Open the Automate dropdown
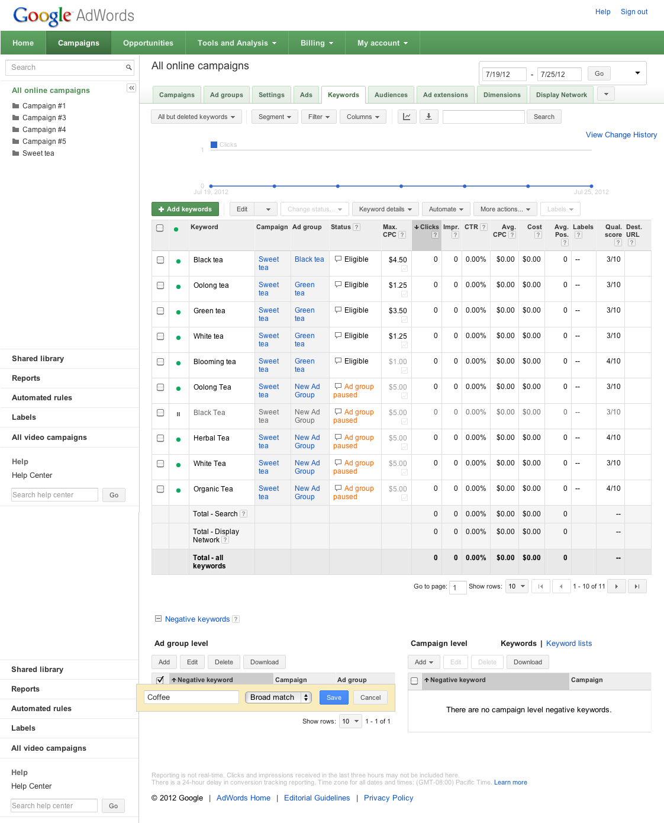 (x=446, y=209)
